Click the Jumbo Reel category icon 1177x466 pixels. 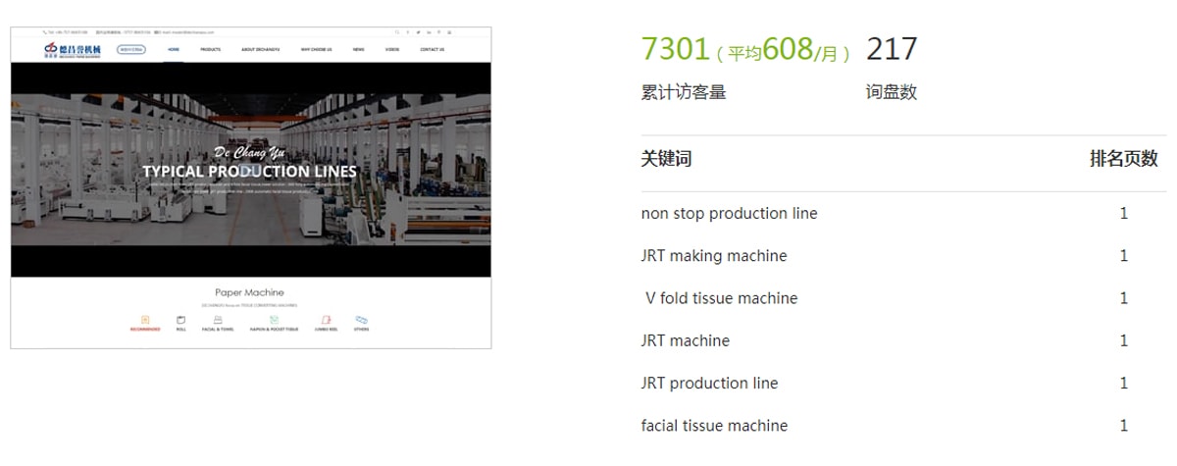pyautogui.click(x=327, y=320)
